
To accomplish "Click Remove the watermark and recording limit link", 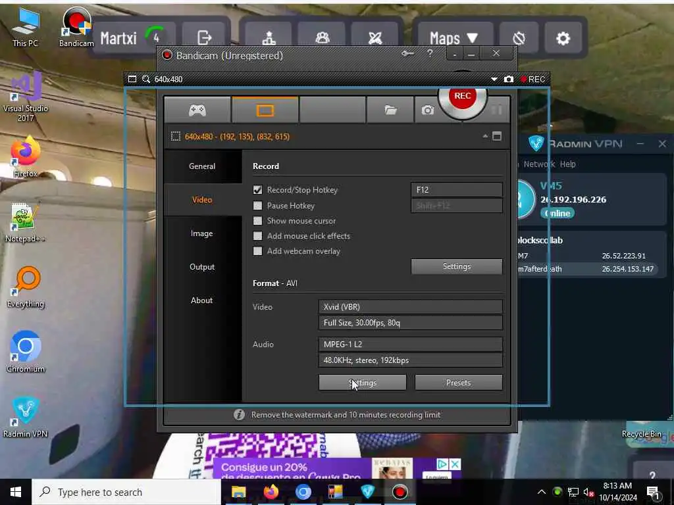I will click(x=346, y=415).
